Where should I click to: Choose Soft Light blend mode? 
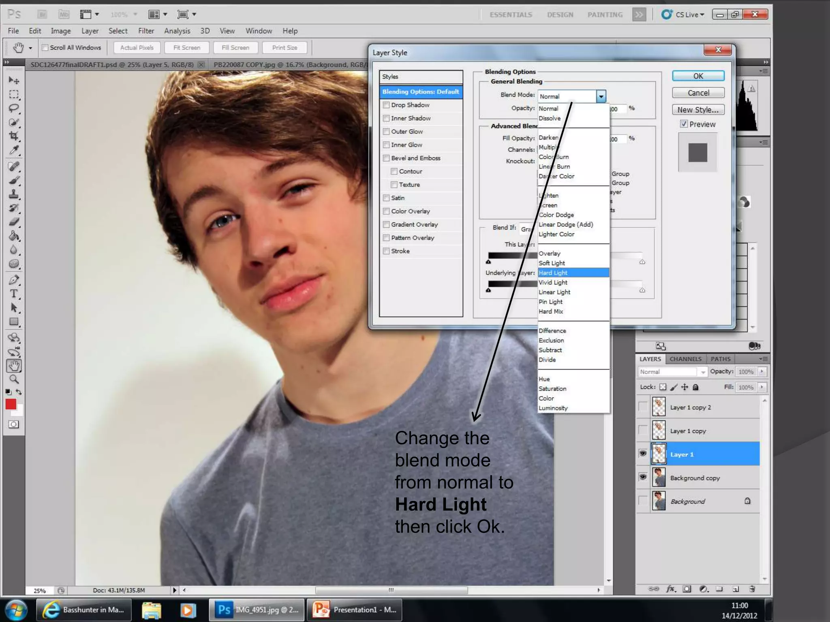point(573,263)
